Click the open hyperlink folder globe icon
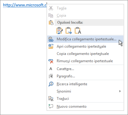Image resolution: width=128 pixels, height=115 pixels. point(51,46)
